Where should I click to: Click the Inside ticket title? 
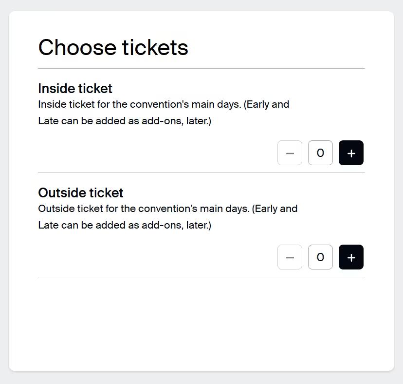(x=75, y=89)
